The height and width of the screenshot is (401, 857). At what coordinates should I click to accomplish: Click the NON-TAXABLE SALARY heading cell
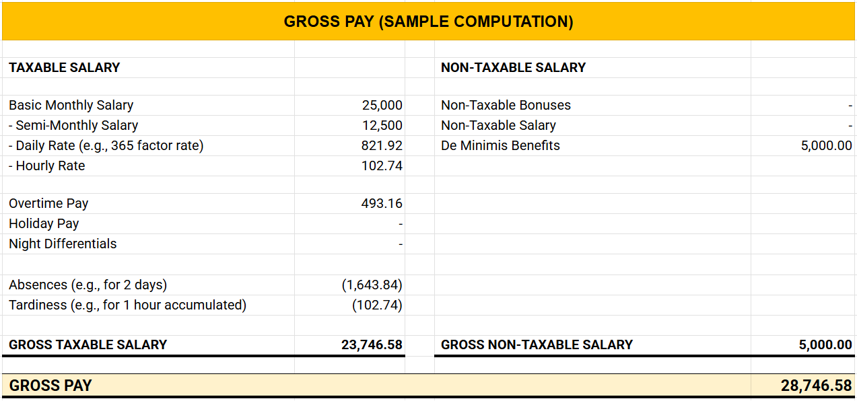tap(513, 67)
